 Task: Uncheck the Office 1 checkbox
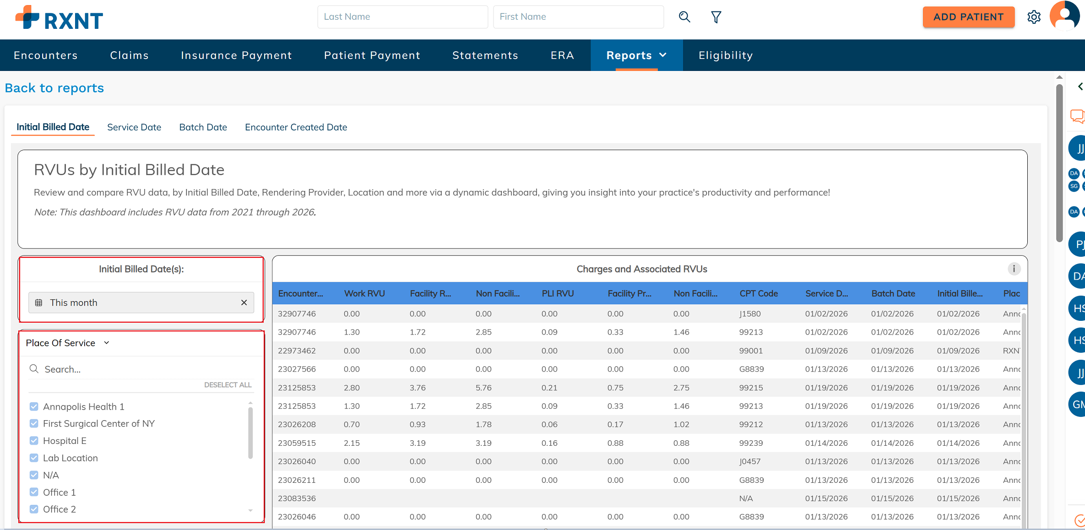[x=34, y=492]
